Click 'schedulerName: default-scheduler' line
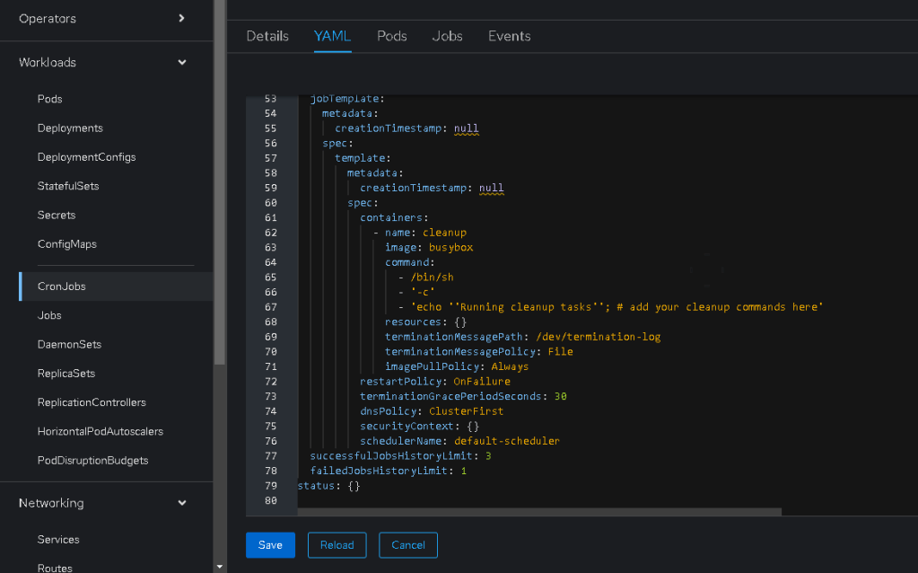This screenshot has width=918, height=573. click(x=459, y=441)
